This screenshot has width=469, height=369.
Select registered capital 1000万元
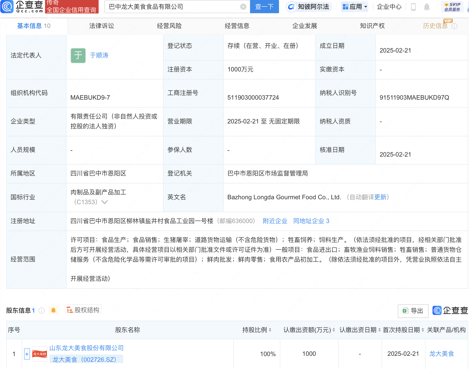click(240, 69)
